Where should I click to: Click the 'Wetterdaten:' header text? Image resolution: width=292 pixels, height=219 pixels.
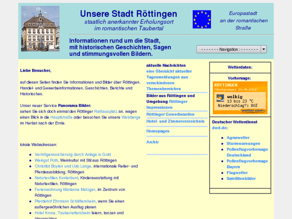(240, 67)
